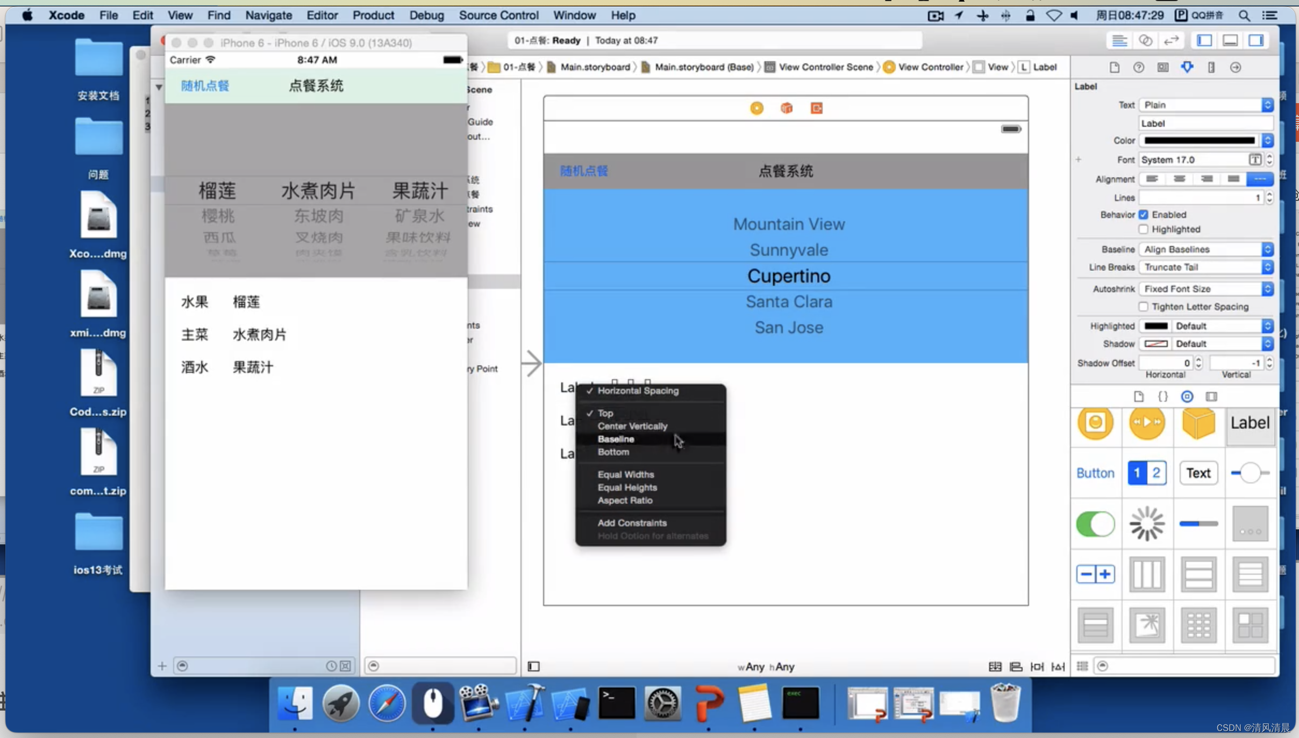Select the Label object in library

1250,423
